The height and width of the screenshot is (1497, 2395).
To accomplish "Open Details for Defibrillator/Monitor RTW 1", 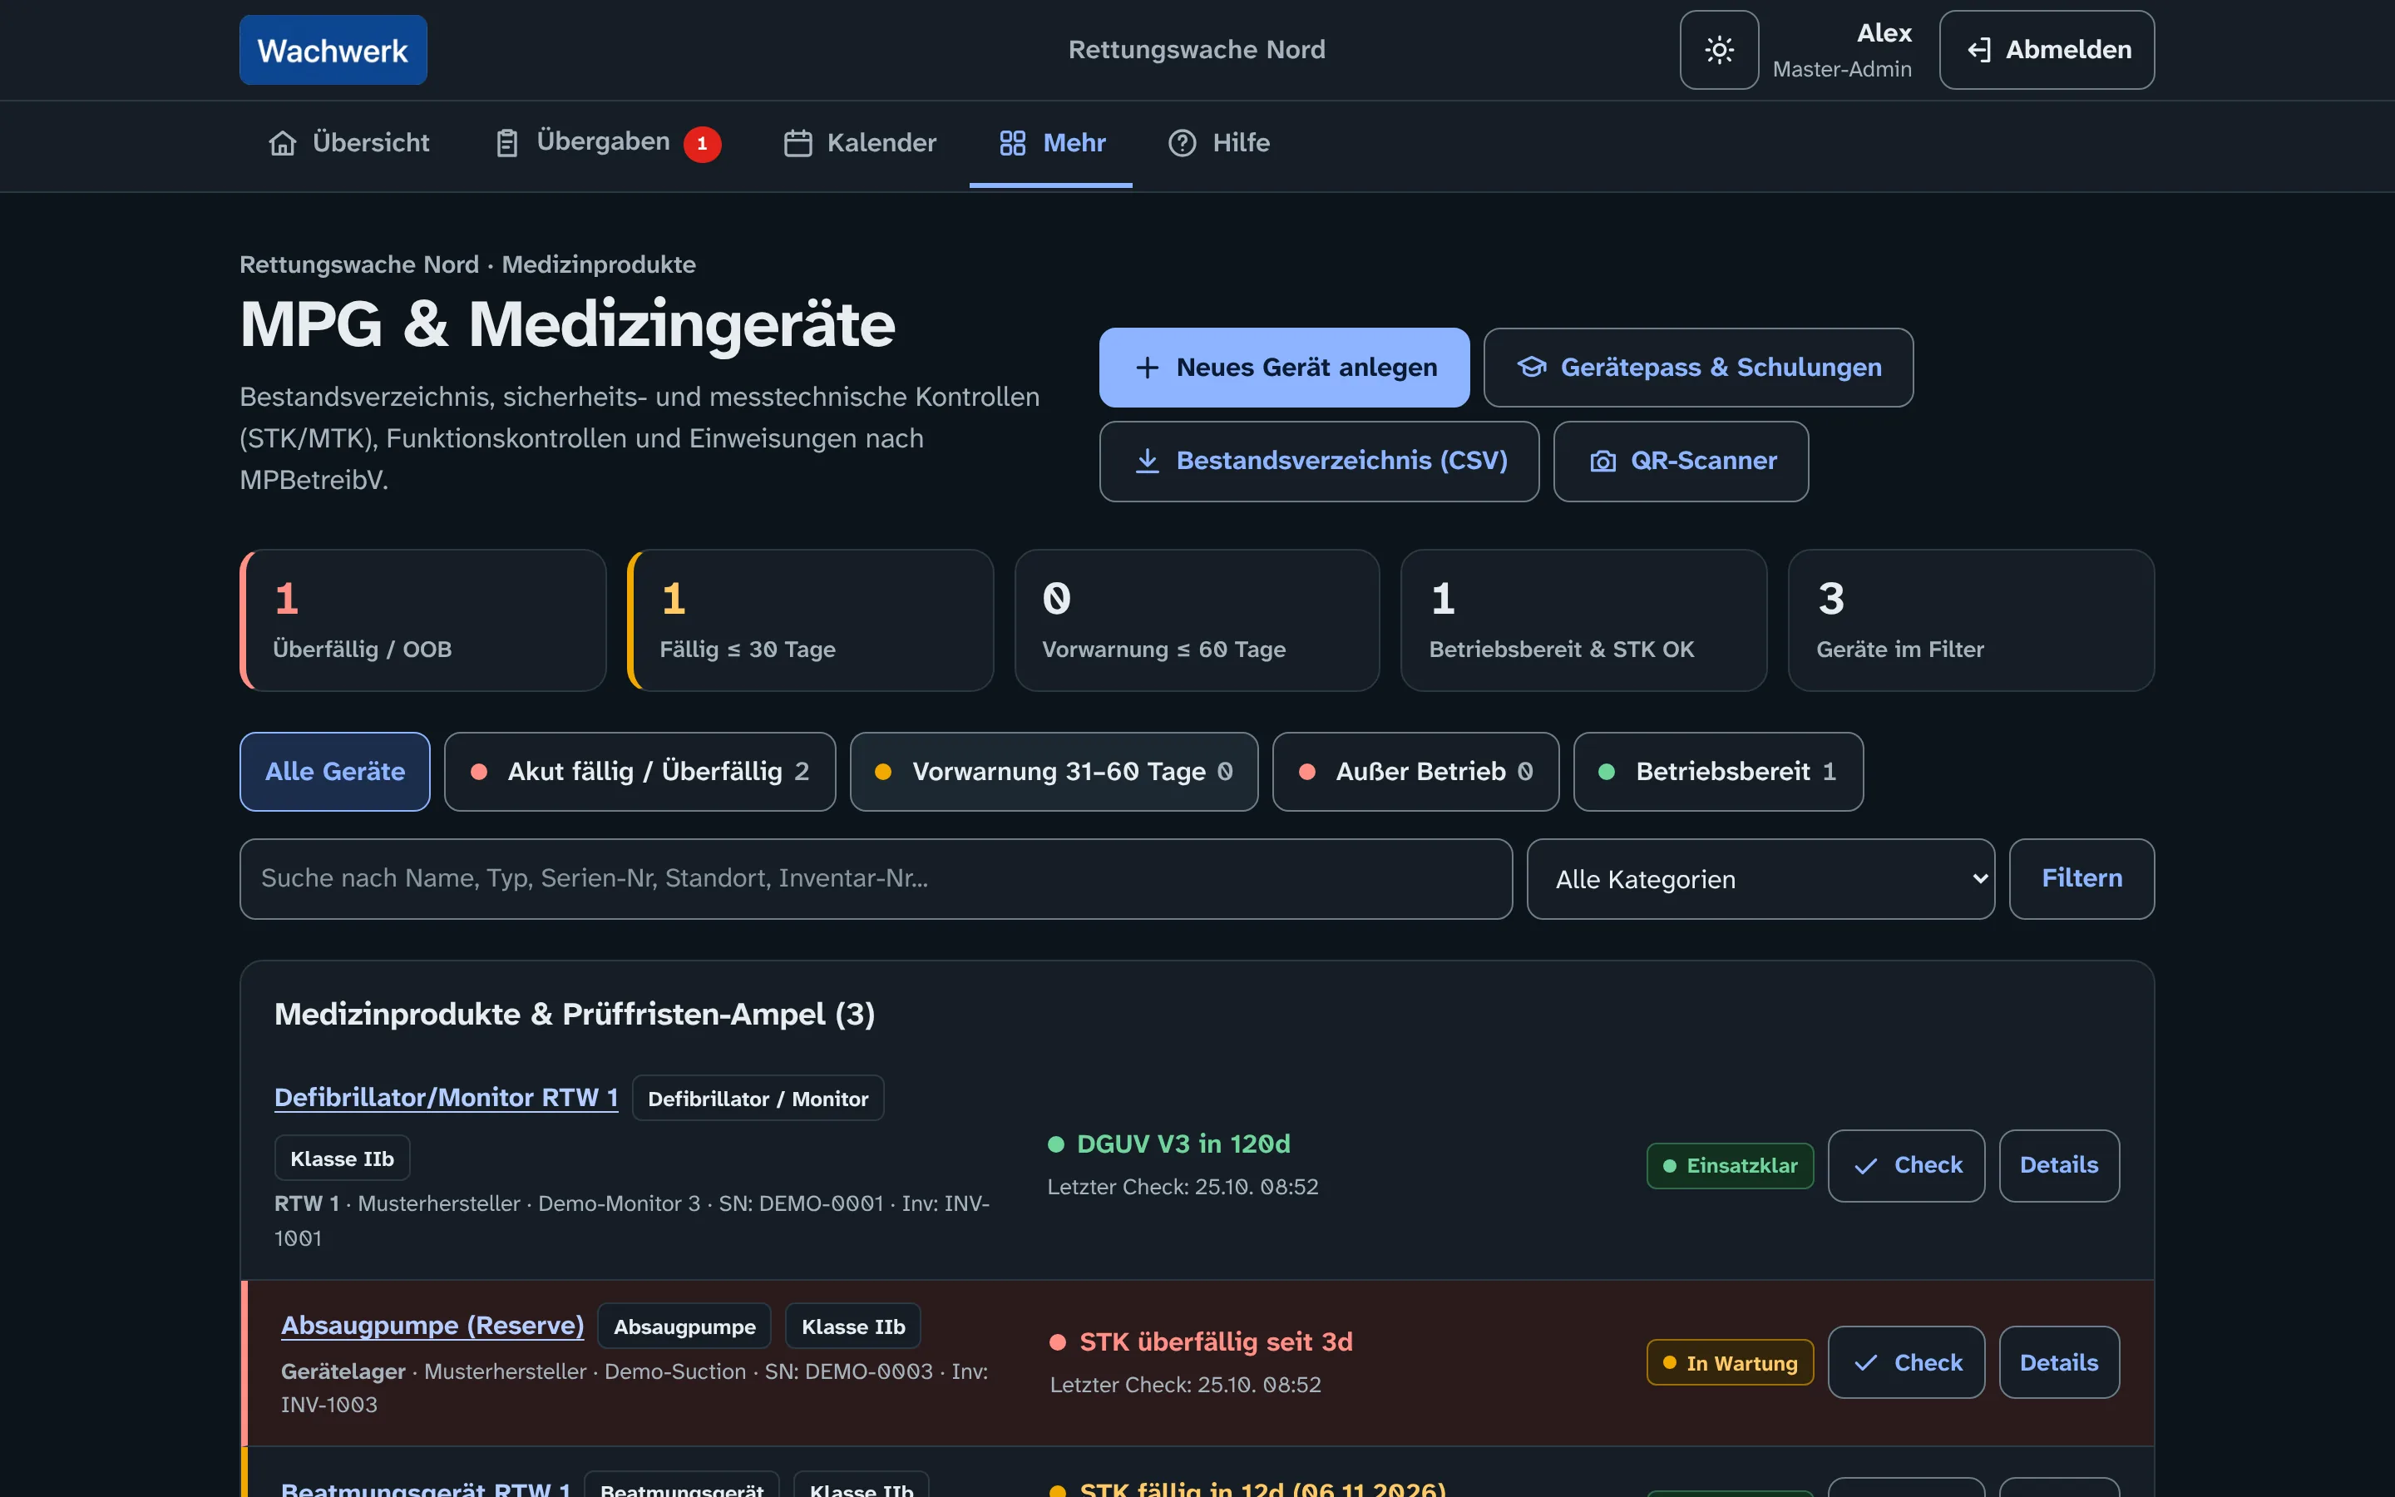I will (2058, 1165).
